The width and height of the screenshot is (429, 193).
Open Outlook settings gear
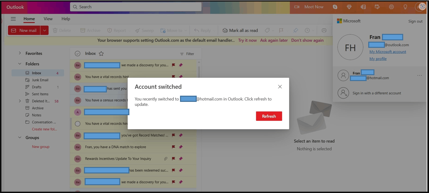pyautogui.click(x=391, y=7)
